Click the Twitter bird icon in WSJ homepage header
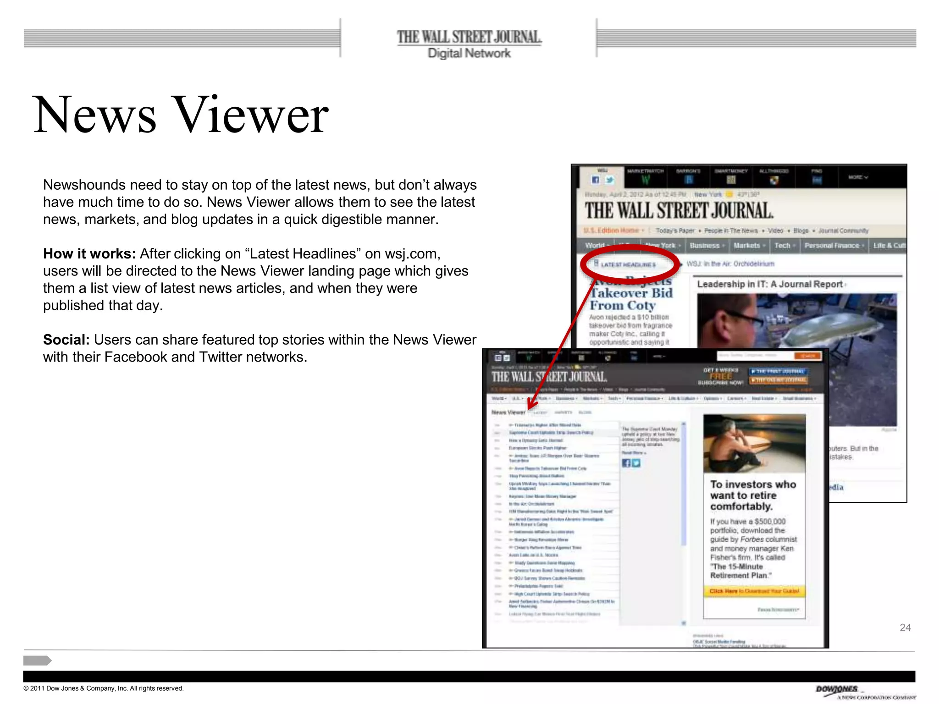 609,180
